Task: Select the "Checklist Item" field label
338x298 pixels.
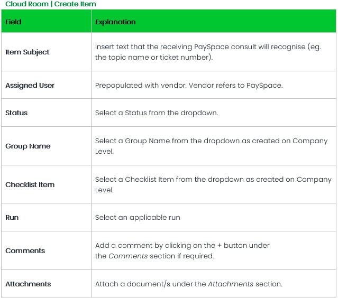Action: [x=30, y=185]
